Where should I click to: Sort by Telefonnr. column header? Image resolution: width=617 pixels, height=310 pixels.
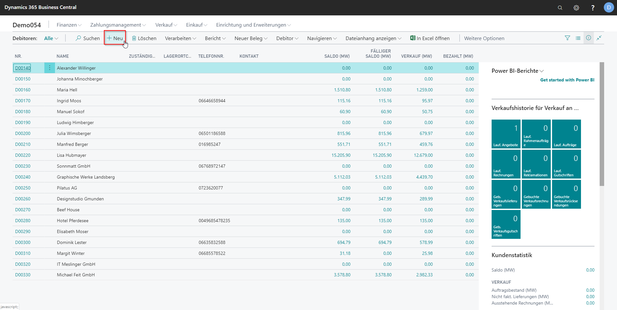pyautogui.click(x=211, y=56)
